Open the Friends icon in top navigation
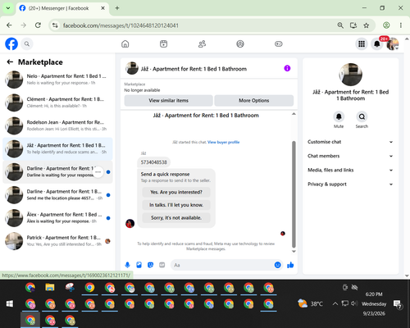This screenshot has width=410, height=328. click(202, 43)
